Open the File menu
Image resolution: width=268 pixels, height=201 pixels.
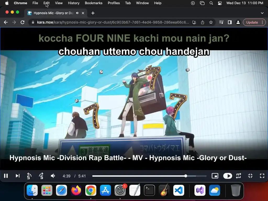point(35,3)
